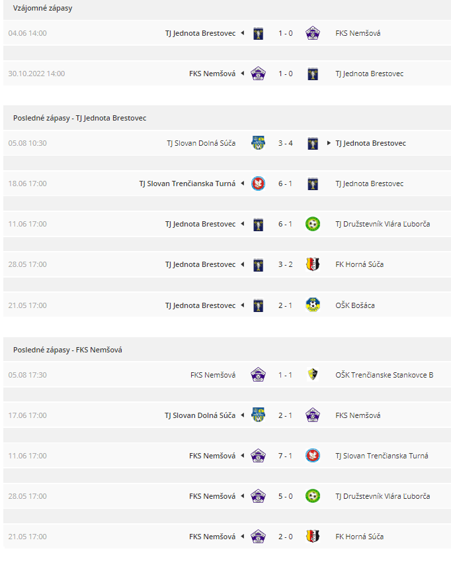451x573 pixels.
Task: Click OŠK Trenčianske Stankovce B crest
Action: tap(312, 374)
